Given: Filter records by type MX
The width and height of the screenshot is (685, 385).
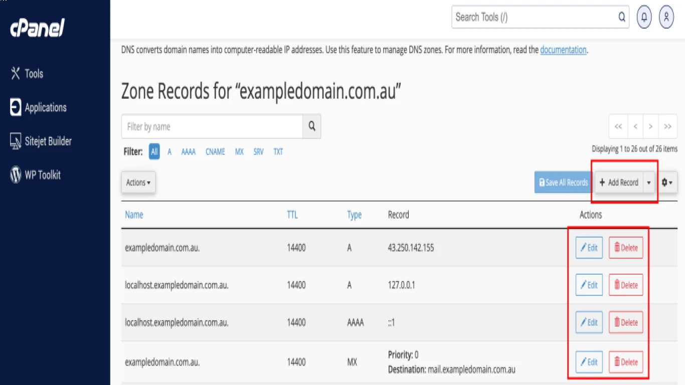Looking at the screenshot, I should pos(239,151).
